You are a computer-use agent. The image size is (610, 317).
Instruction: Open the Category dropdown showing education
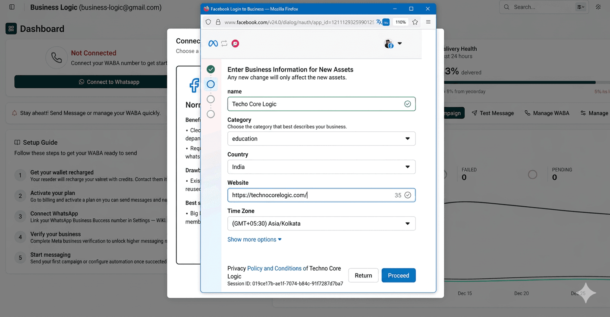point(321,139)
